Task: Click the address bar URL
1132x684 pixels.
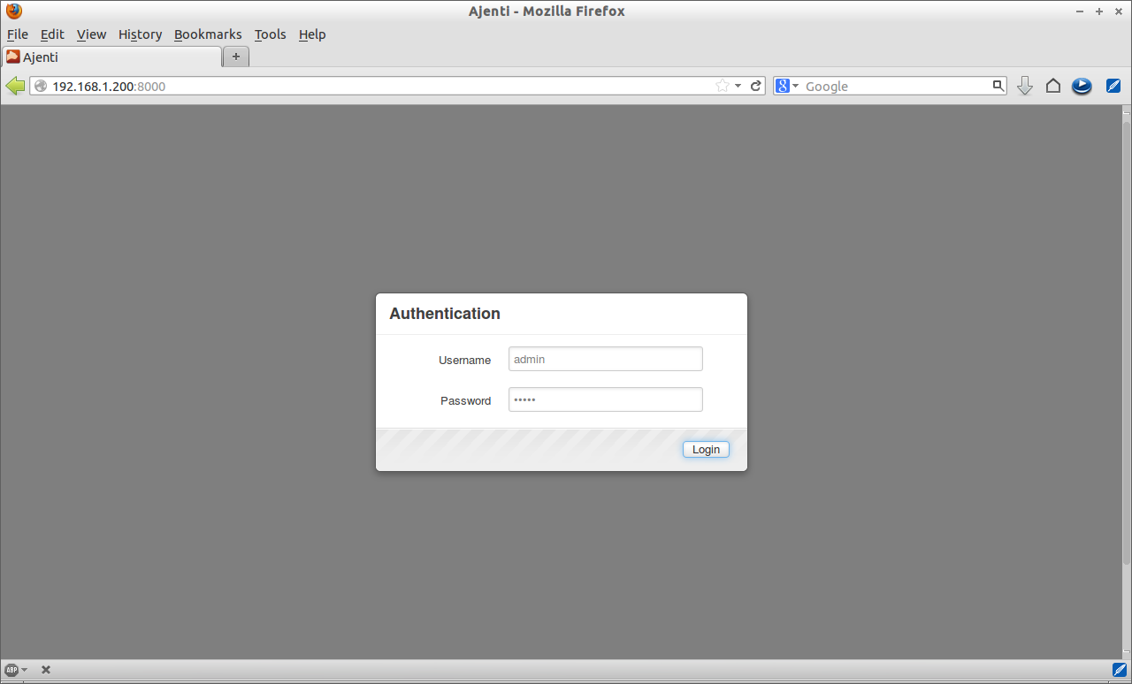Action: 109,87
